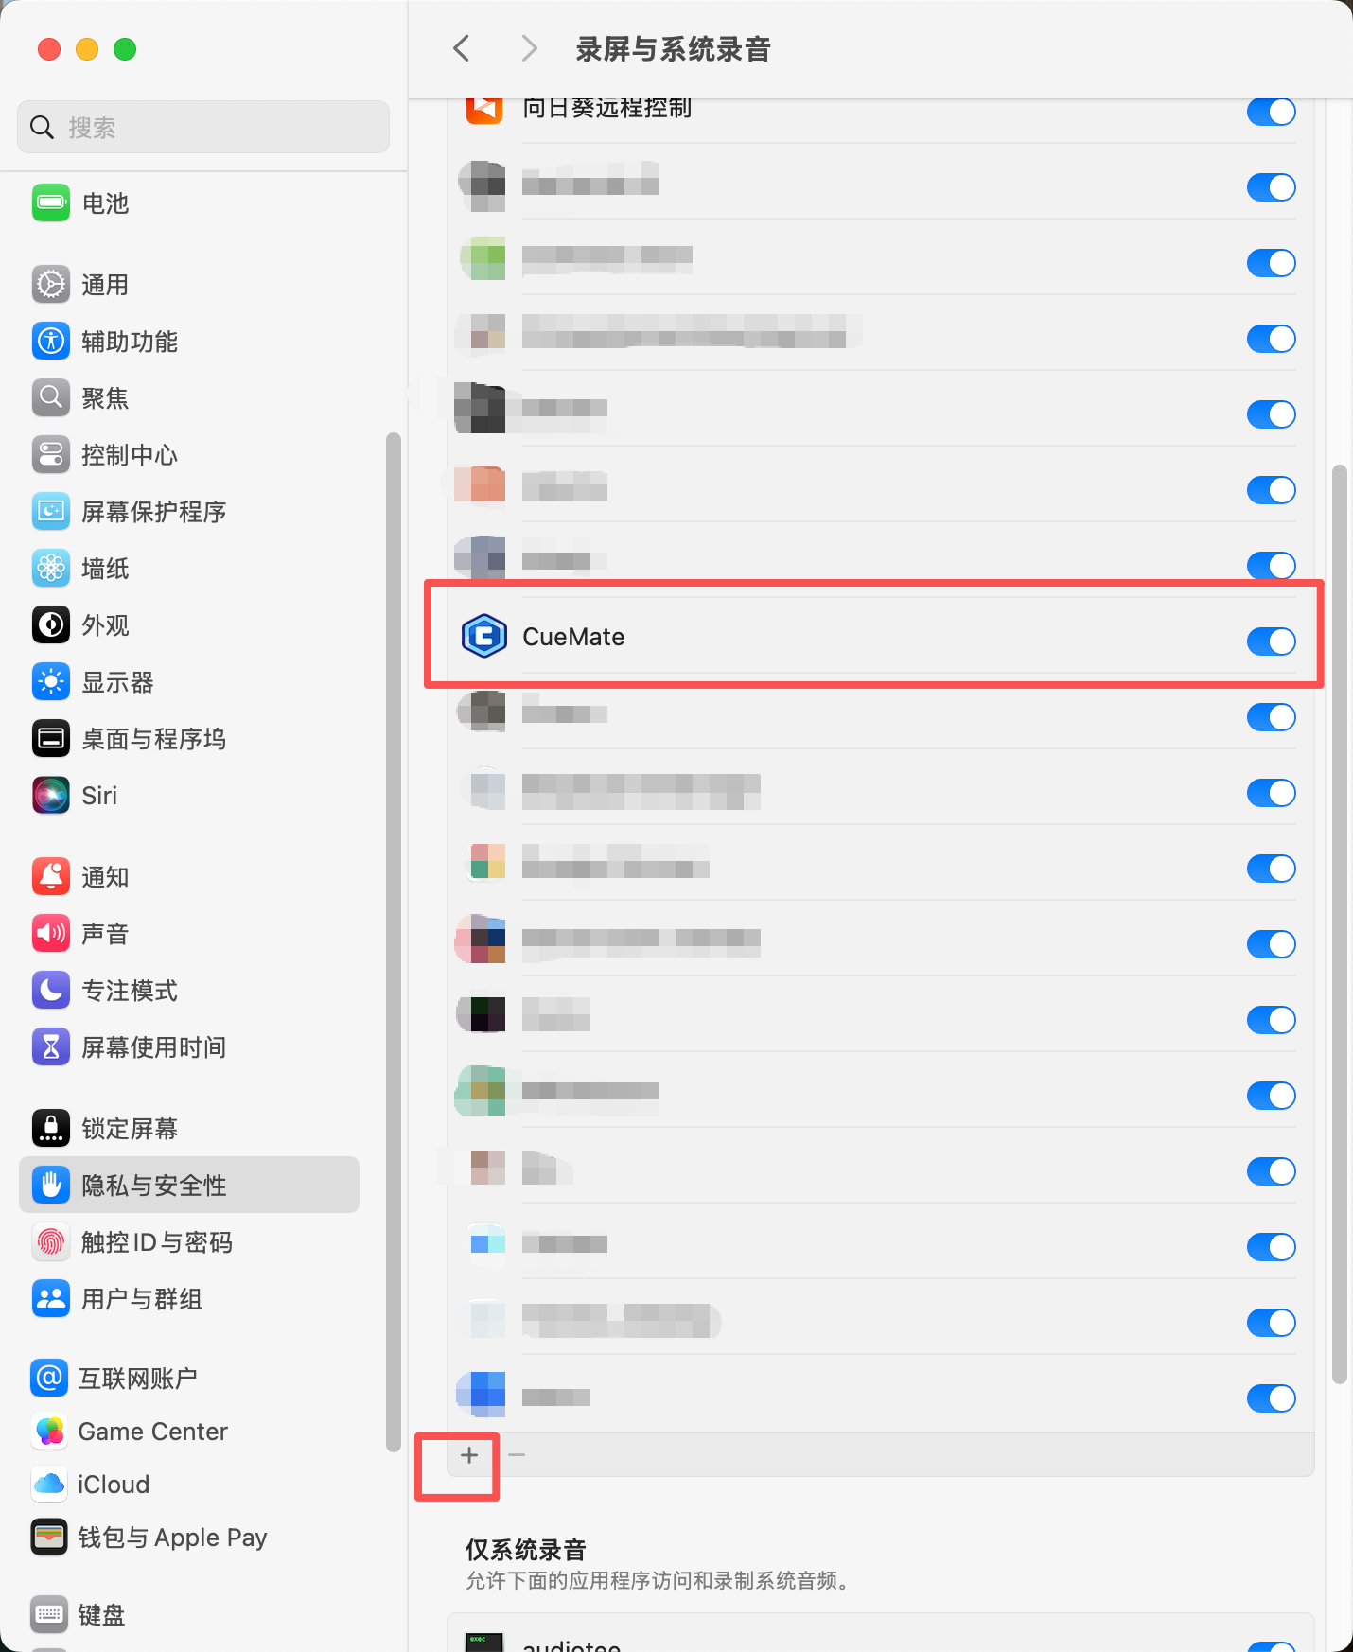Open the iCloud cloud icon
1353x1652 pixels.
[x=49, y=1485]
